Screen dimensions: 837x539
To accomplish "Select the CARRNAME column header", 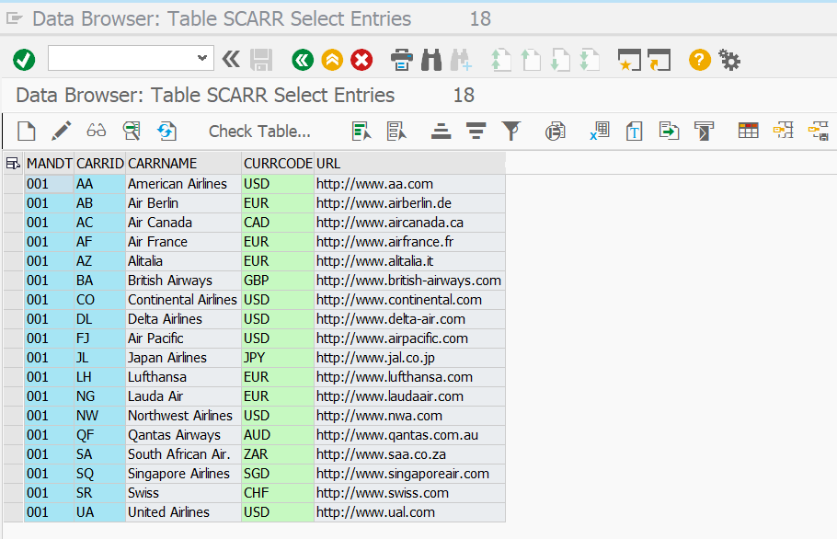I will coord(184,164).
